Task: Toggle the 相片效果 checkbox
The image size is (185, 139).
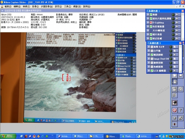Action: [151, 34]
